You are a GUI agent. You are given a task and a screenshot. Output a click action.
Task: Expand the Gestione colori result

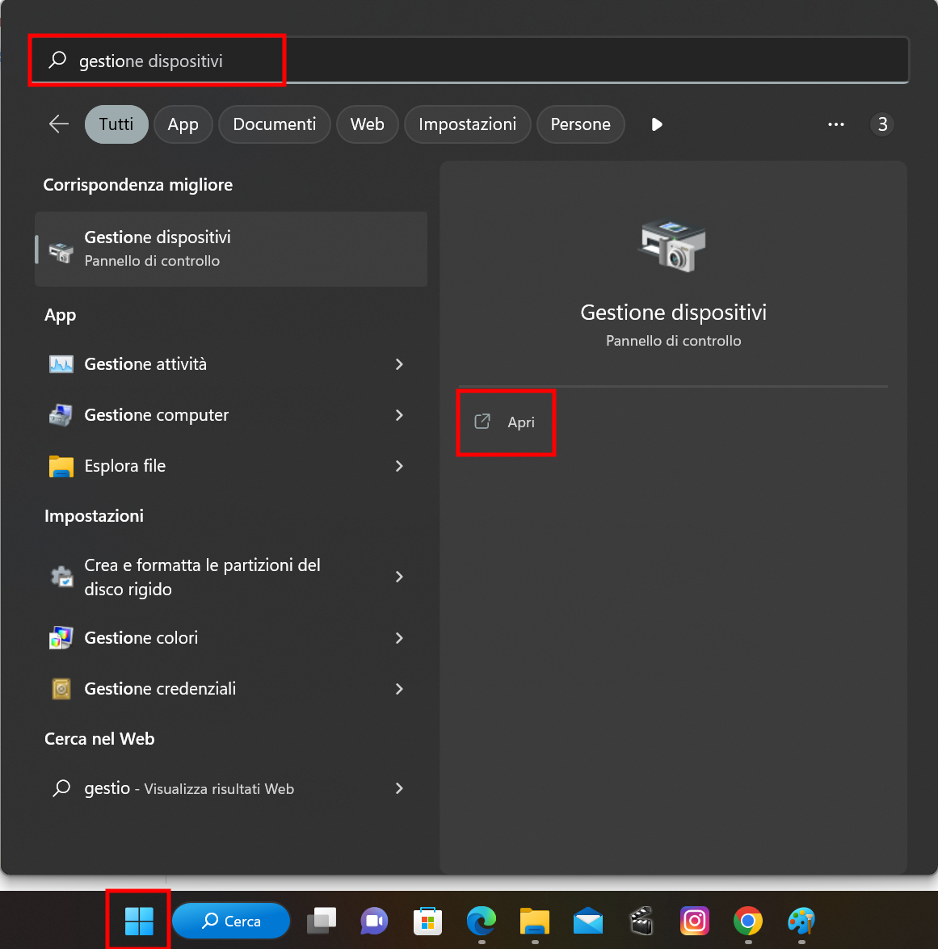(398, 638)
